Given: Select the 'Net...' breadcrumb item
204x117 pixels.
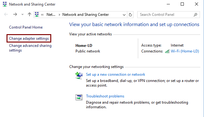Looking at the screenshot, I should [x=51, y=15].
